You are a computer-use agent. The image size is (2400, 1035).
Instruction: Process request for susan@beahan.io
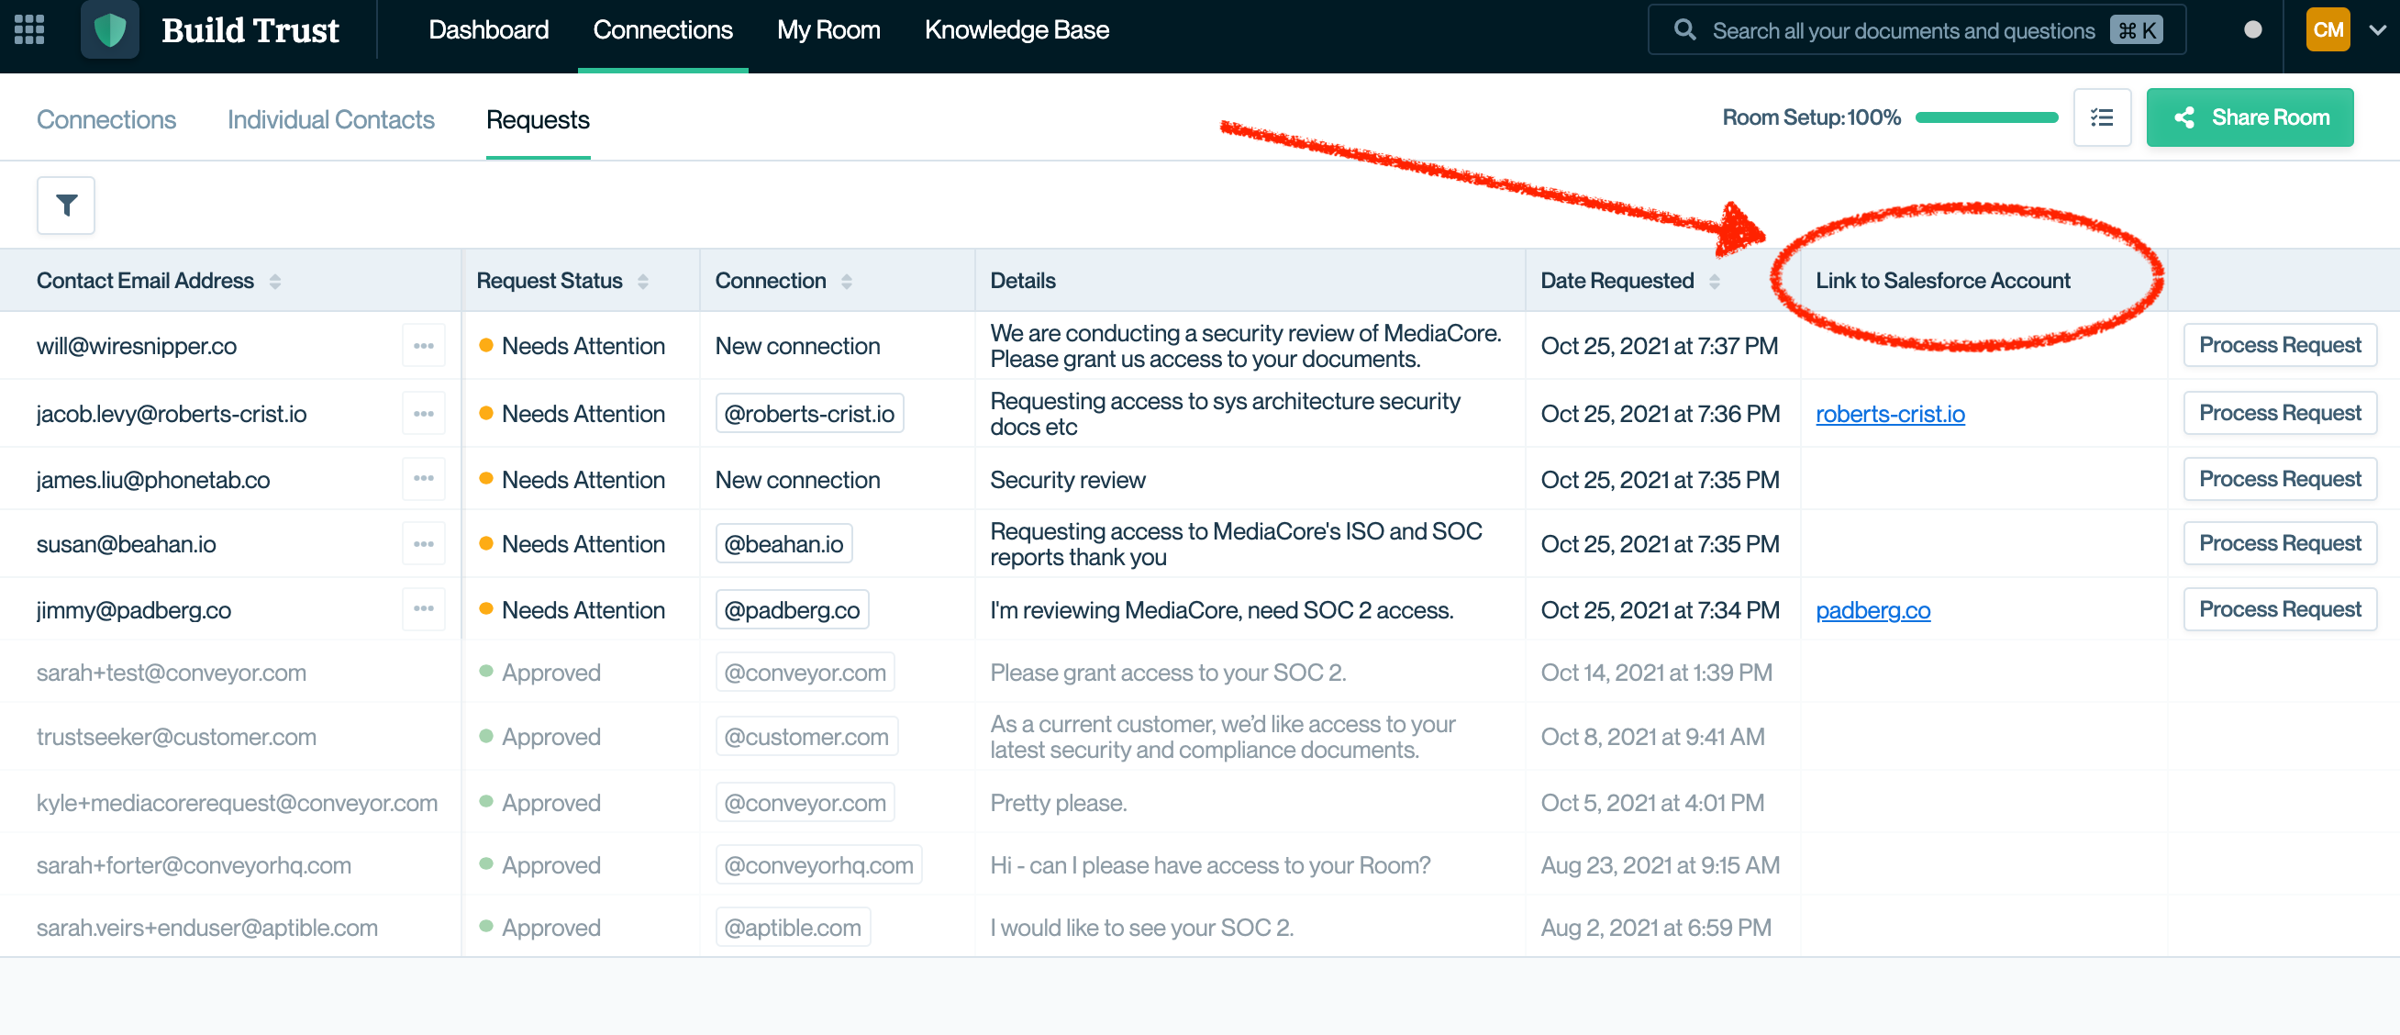point(2280,544)
